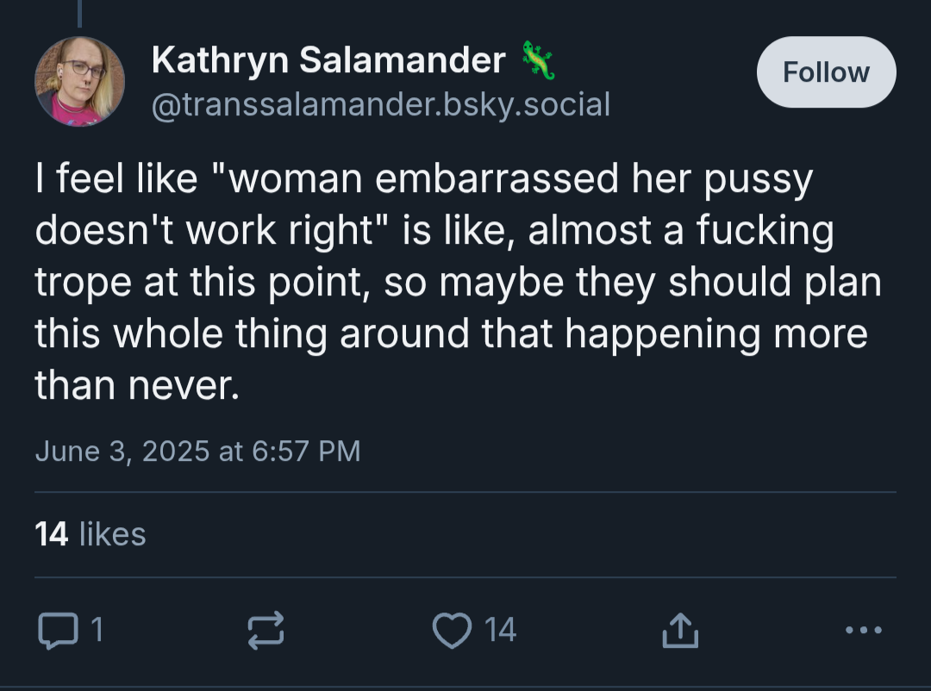The width and height of the screenshot is (931, 691).
Task: Click the word "likes" below the timestamp
Action: [x=112, y=533]
